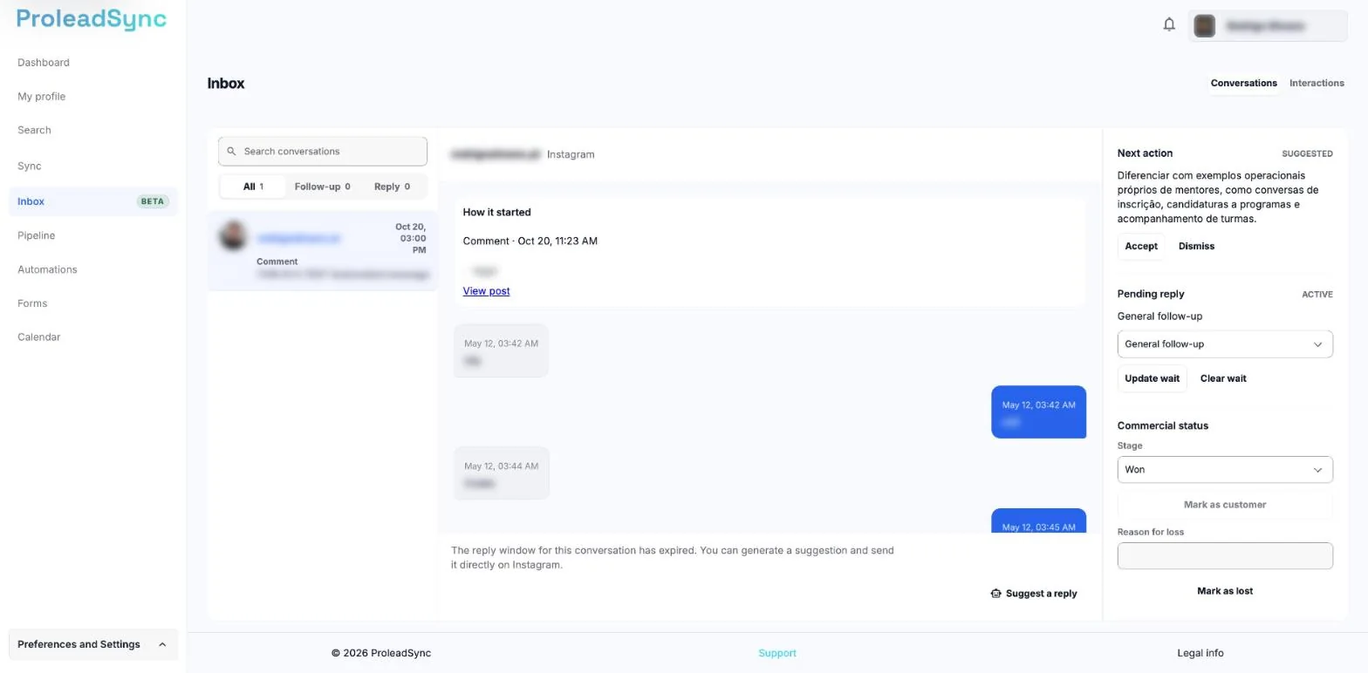
Task: Click the conversation contact avatar
Action: coord(233,236)
